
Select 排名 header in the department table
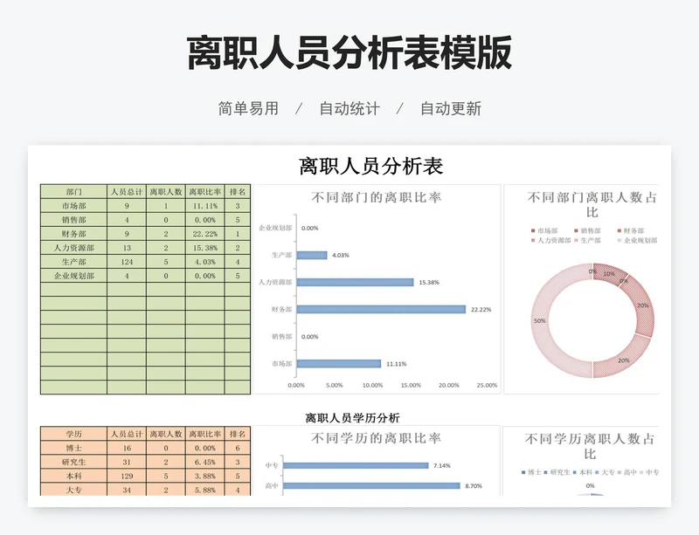[x=237, y=192]
